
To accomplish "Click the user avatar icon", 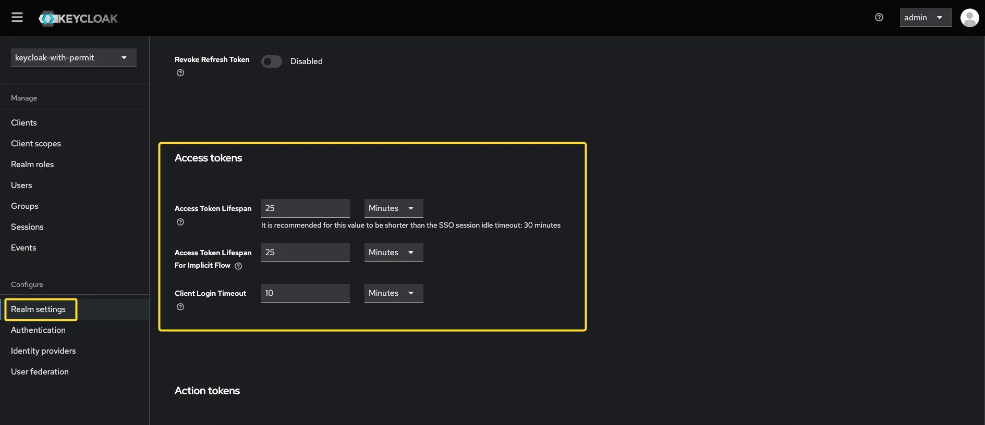I will point(969,18).
